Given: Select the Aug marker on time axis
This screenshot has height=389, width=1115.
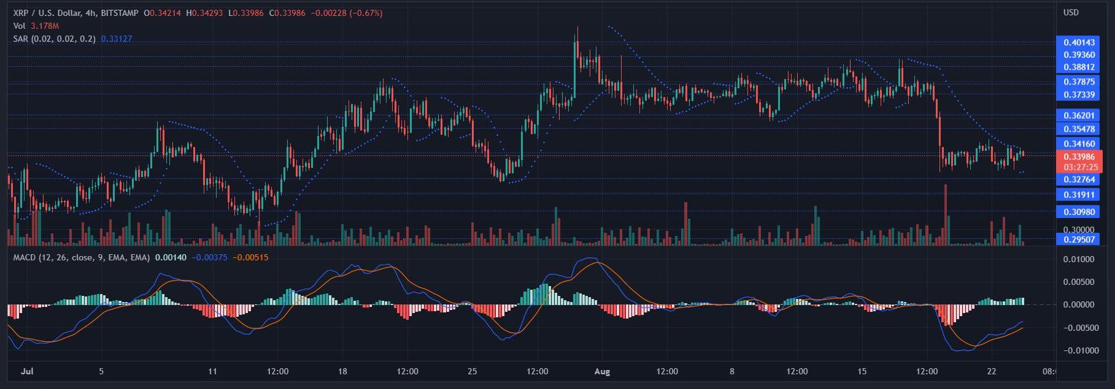Looking at the screenshot, I should pyautogui.click(x=602, y=371).
